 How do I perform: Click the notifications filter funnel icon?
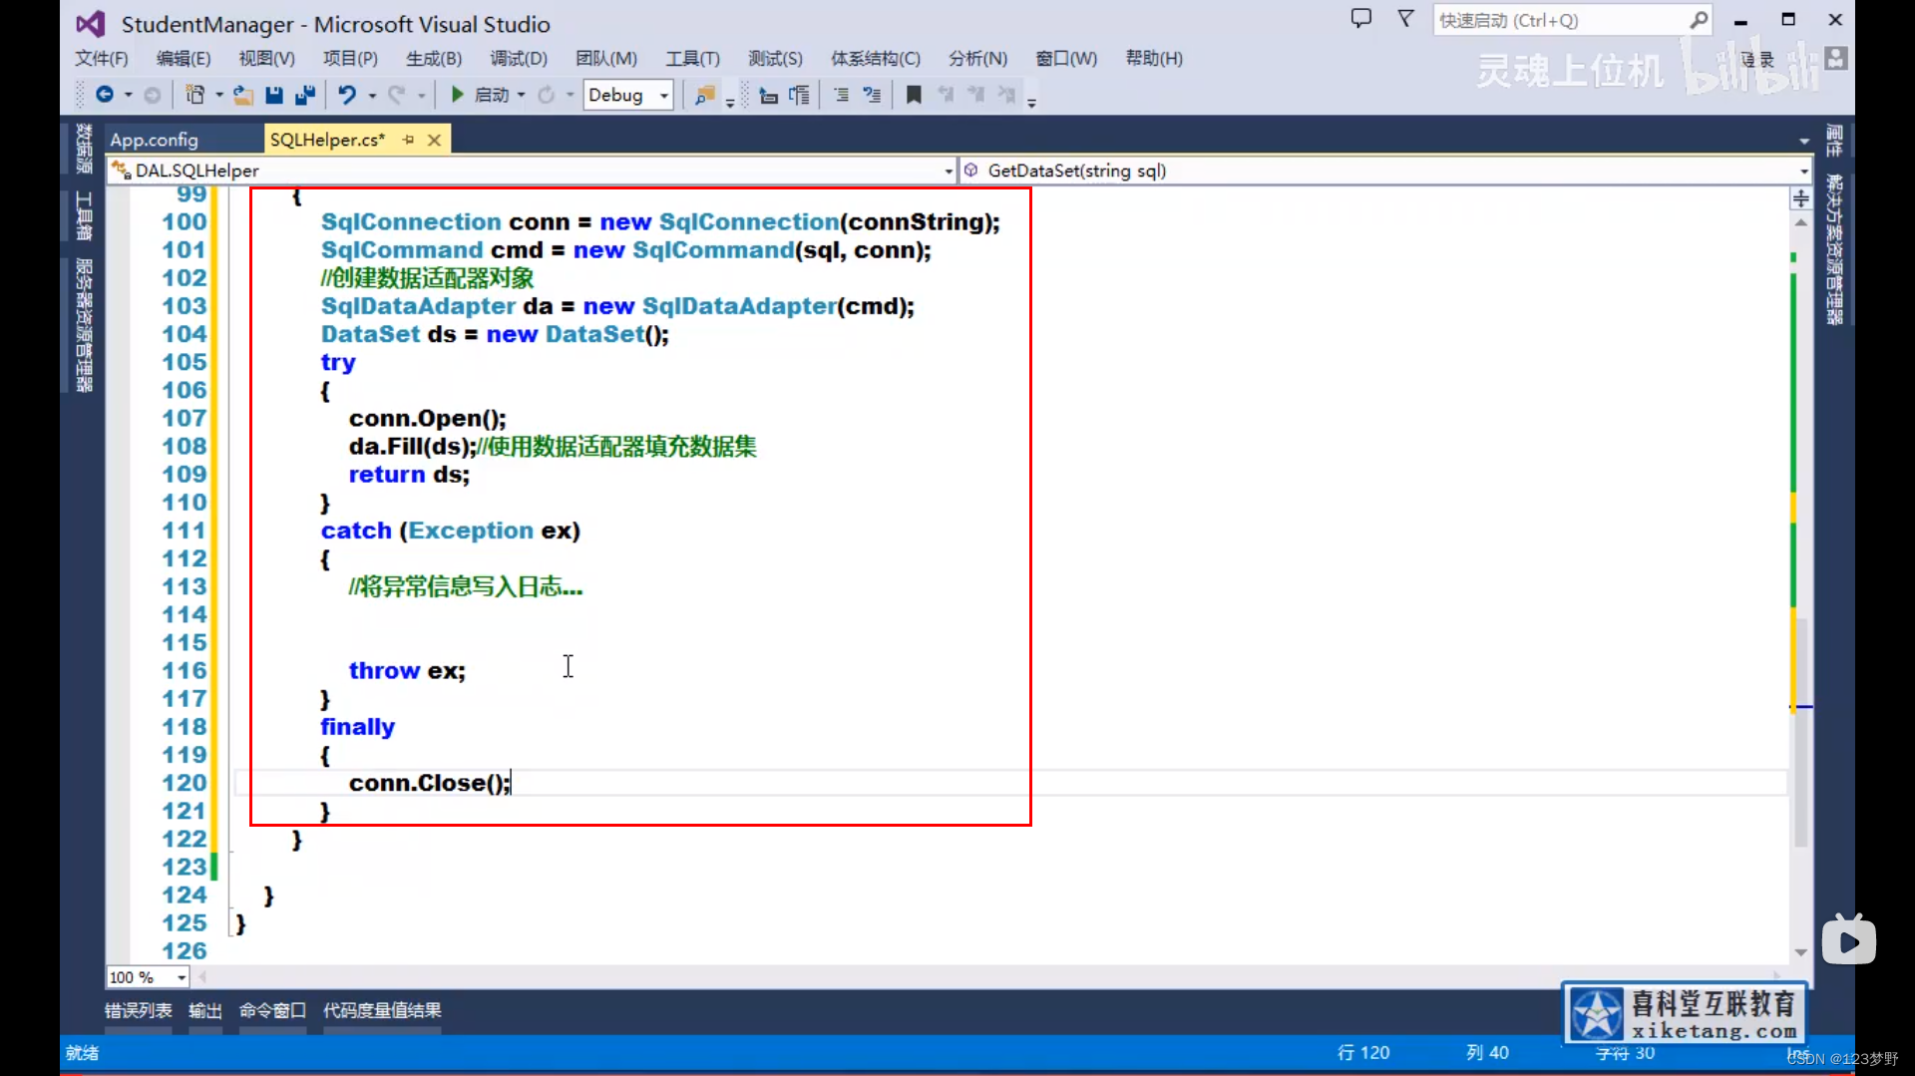tap(1405, 19)
